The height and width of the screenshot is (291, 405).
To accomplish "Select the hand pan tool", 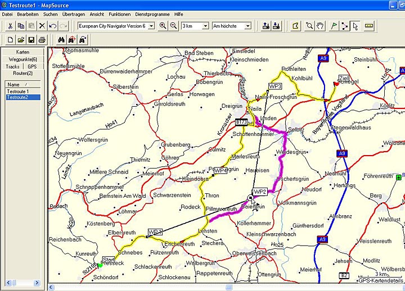I will (320, 26).
